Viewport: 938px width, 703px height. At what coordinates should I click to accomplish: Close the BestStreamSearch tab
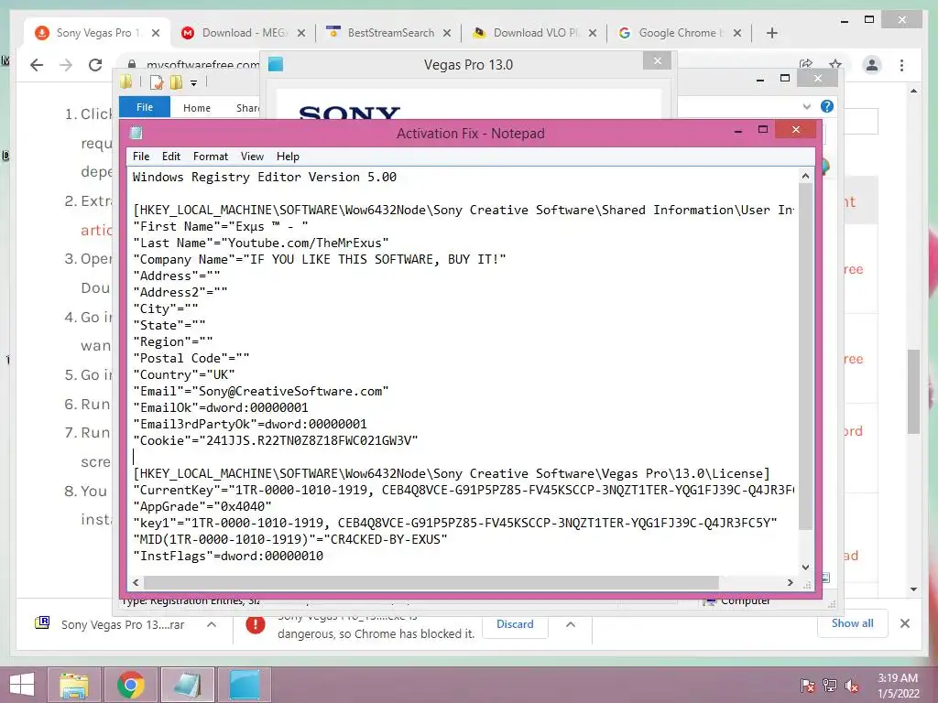(x=447, y=33)
